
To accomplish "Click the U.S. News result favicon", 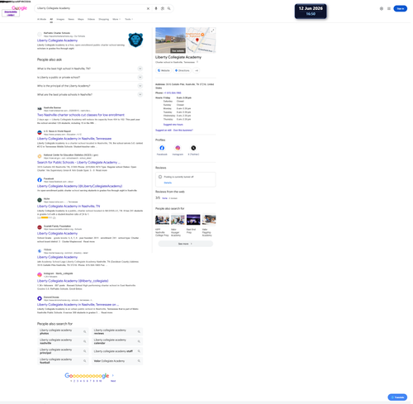I will [40, 132].
